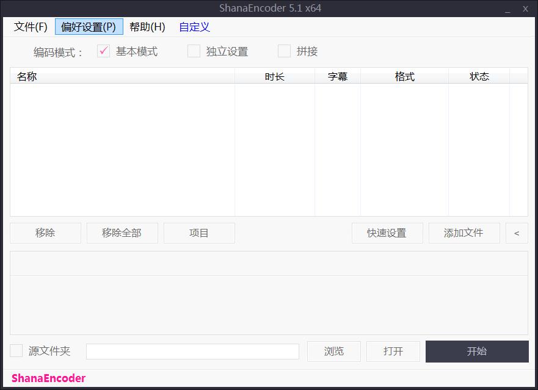This screenshot has height=390, width=538.
Task: Click the 打开 button
Action: coord(393,351)
